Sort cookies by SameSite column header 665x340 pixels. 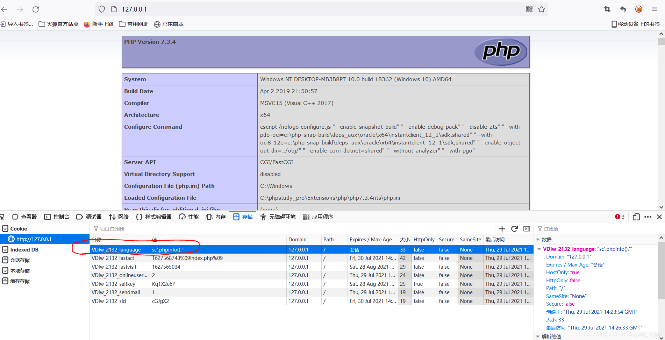coord(471,240)
